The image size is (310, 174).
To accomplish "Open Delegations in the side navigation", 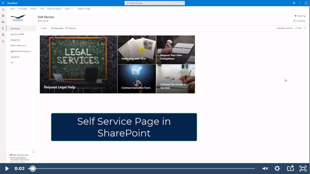I will [15, 40].
